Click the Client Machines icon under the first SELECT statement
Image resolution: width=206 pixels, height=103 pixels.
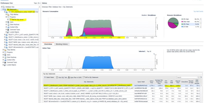(x=8, y=24)
